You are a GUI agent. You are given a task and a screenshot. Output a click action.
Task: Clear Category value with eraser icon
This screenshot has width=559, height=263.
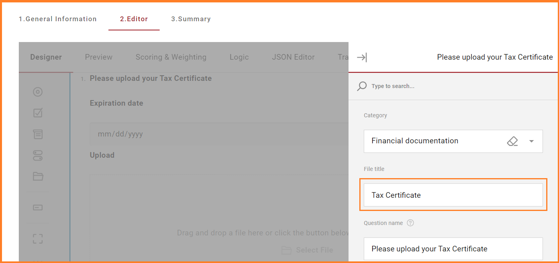tap(512, 141)
